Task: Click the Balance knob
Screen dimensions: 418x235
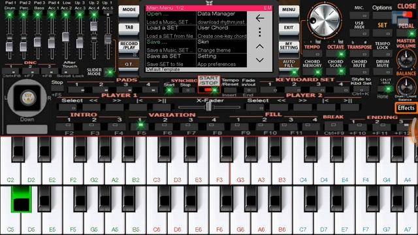Action: click(406, 86)
